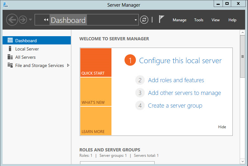Select the Quick Start tile

coord(96,63)
